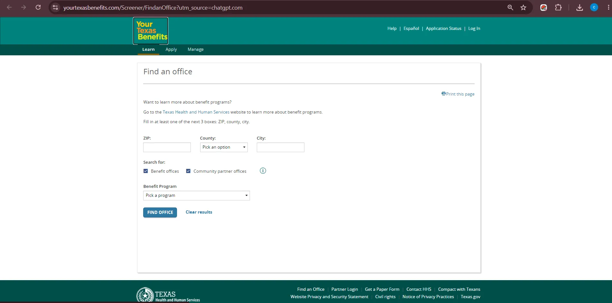Open the colorful extension icon in toolbar

point(543,7)
